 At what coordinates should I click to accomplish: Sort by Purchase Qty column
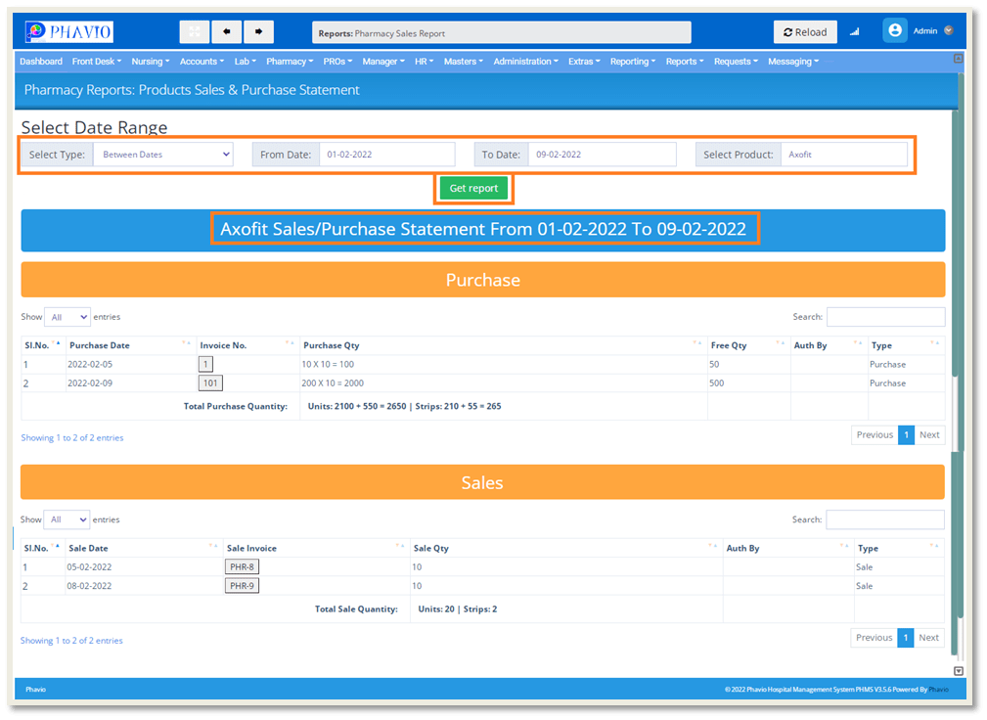pos(503,345)
